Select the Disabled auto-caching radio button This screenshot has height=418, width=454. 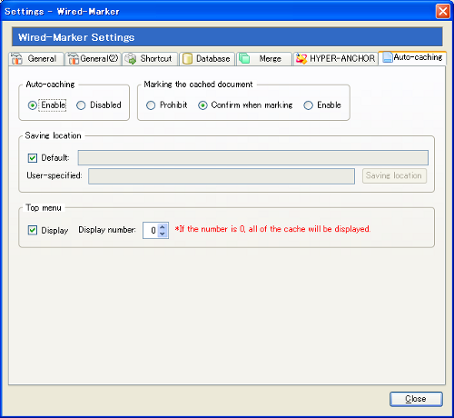pyautogui.click(x=81, y=105)
